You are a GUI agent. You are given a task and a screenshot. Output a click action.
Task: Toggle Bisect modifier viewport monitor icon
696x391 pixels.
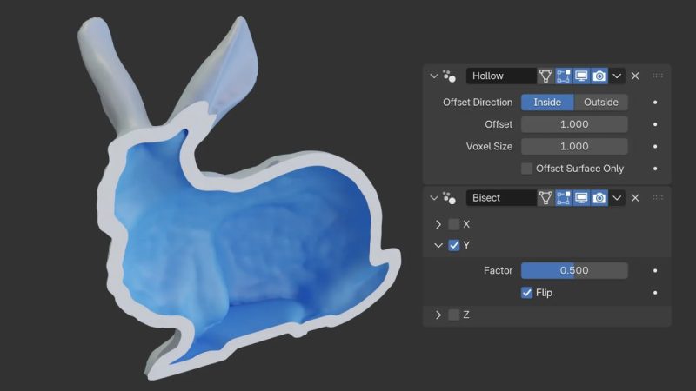(x=581, y=198)
